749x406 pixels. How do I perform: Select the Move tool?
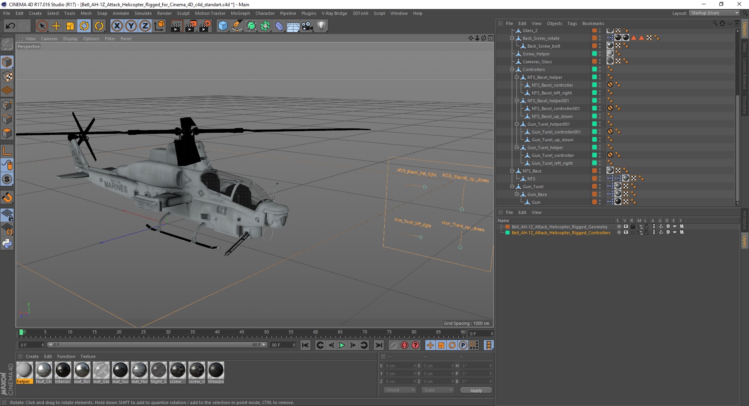coord(56,26)
